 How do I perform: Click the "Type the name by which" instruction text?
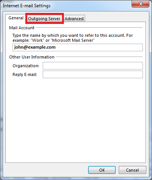[34, 35]
